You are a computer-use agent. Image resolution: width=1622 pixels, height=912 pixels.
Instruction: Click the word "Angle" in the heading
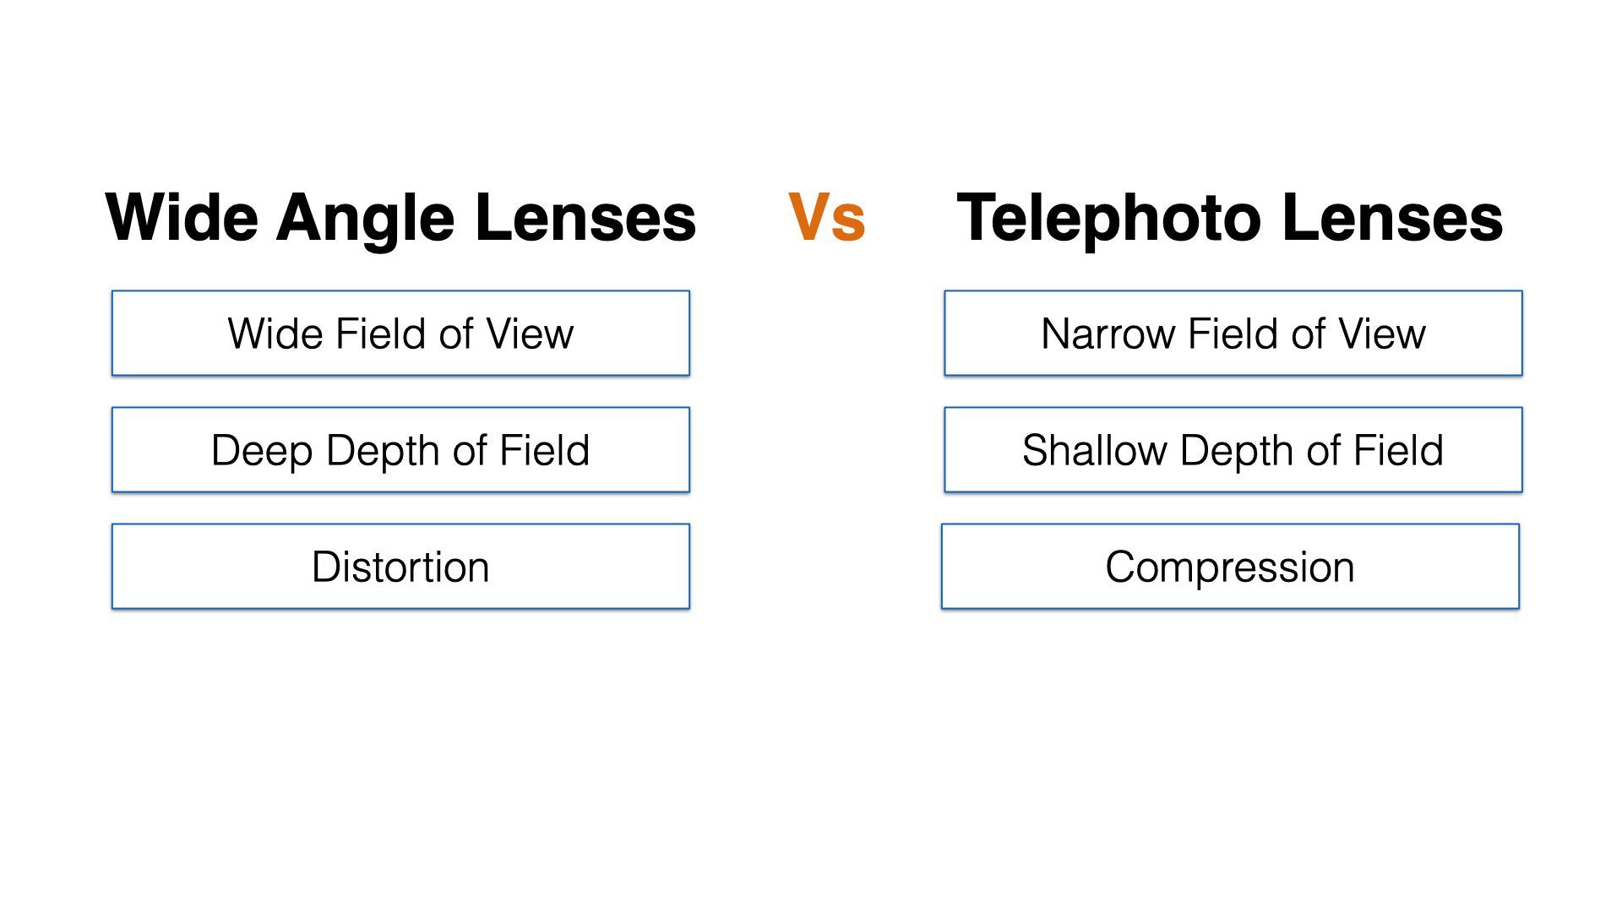[x=366, y=220]
